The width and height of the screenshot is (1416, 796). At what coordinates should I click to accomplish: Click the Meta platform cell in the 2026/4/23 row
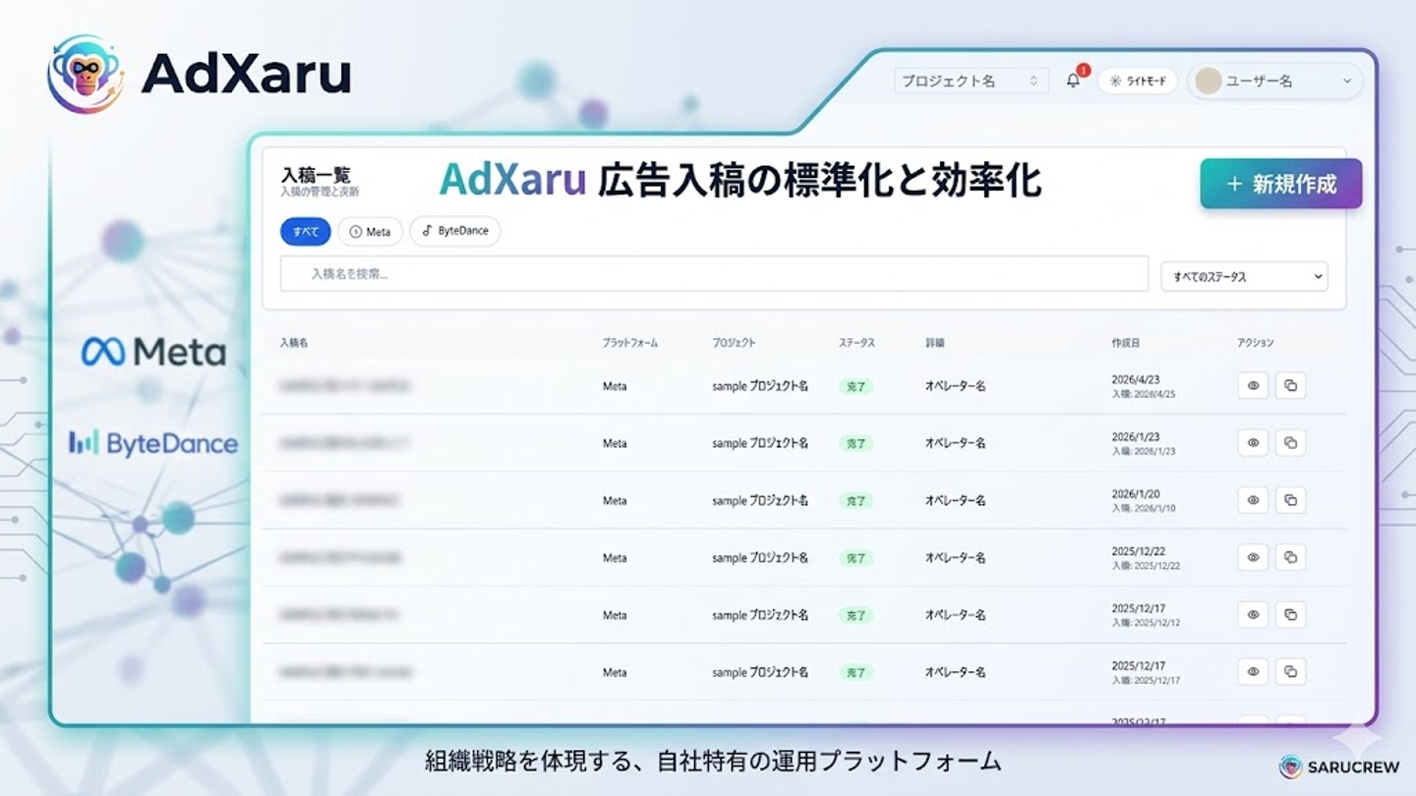615,386
